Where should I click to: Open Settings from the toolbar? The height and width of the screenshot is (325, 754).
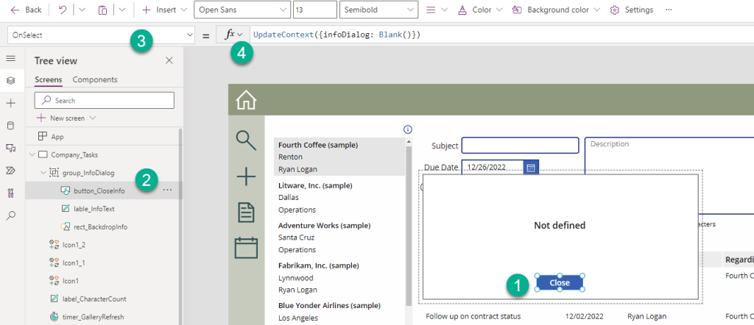[x=631, y=10]
